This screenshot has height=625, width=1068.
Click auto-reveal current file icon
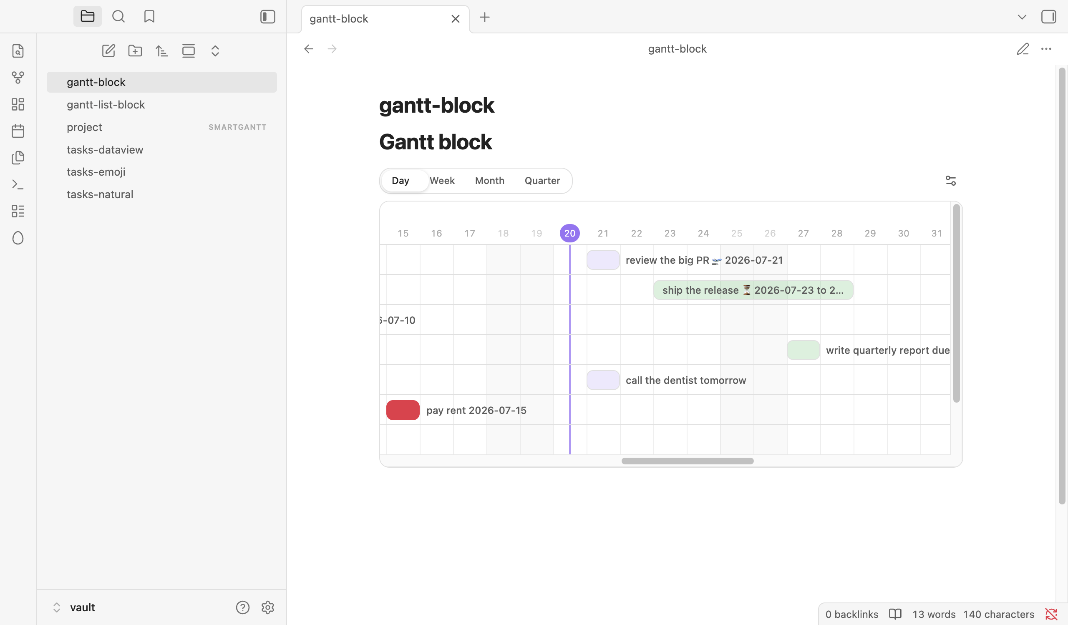[x=189, y=51]
